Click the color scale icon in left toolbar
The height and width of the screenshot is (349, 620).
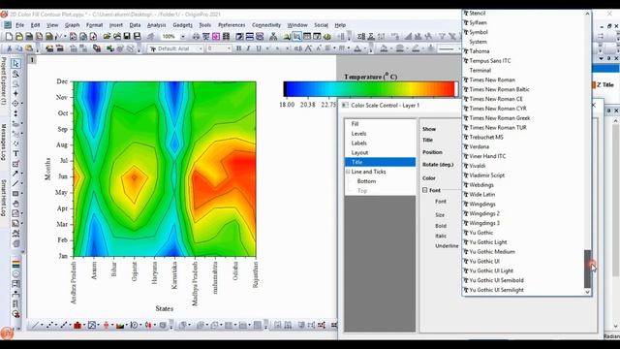click(x=15, y=264)
